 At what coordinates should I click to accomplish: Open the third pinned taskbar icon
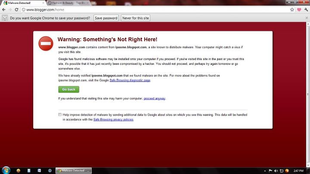click(x=39, y=171)
